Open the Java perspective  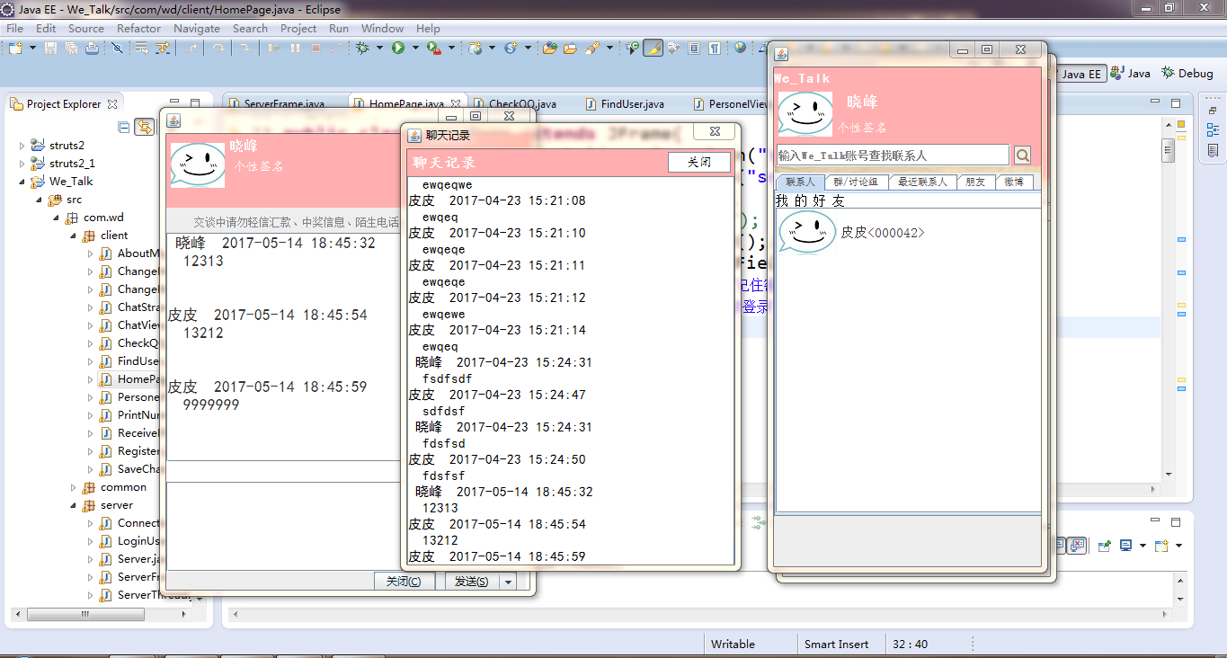click(1131, 74)
